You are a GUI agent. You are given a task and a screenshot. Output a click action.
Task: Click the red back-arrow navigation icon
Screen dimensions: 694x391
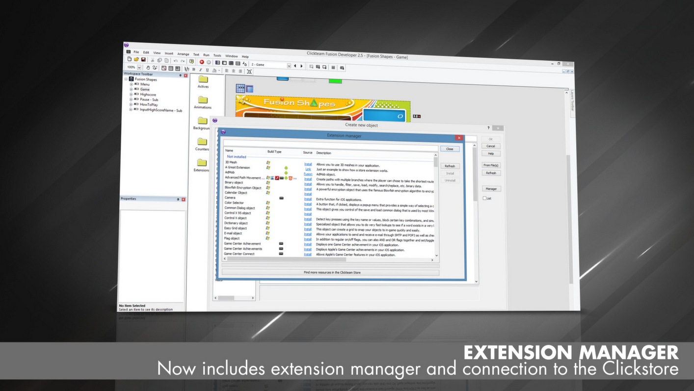(202, 62)
